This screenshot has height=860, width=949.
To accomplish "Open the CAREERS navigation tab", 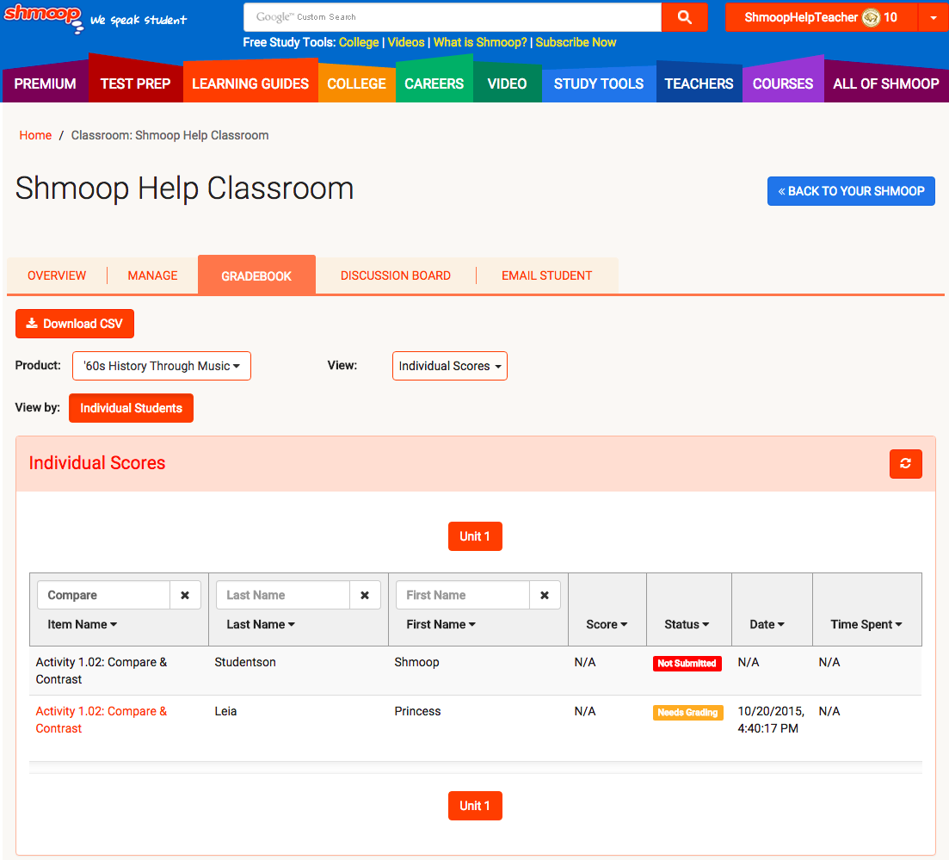I will click(434, 84).
